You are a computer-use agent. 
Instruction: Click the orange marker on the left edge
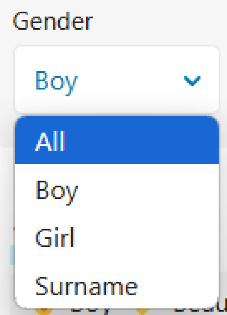pos(14,228)
